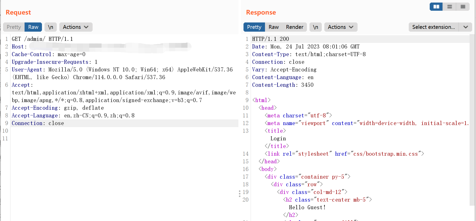This screenshot has height=221, width=476.
Task: Switch to top-bottom split layout icon
Action: tap(449, 7)
